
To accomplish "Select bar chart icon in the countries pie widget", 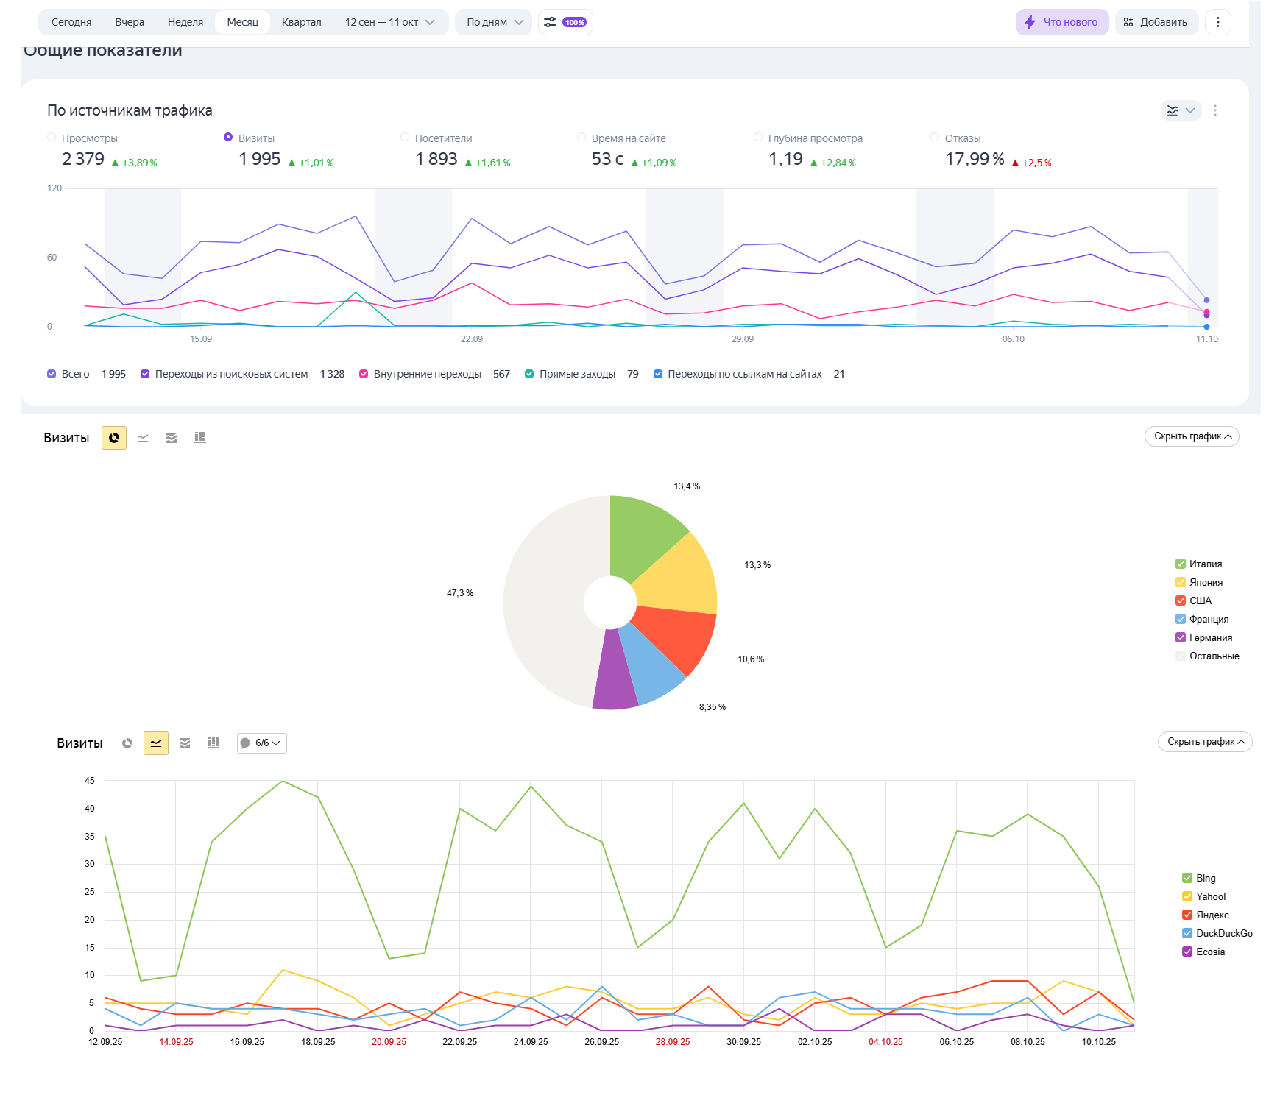I will point(200,438).
